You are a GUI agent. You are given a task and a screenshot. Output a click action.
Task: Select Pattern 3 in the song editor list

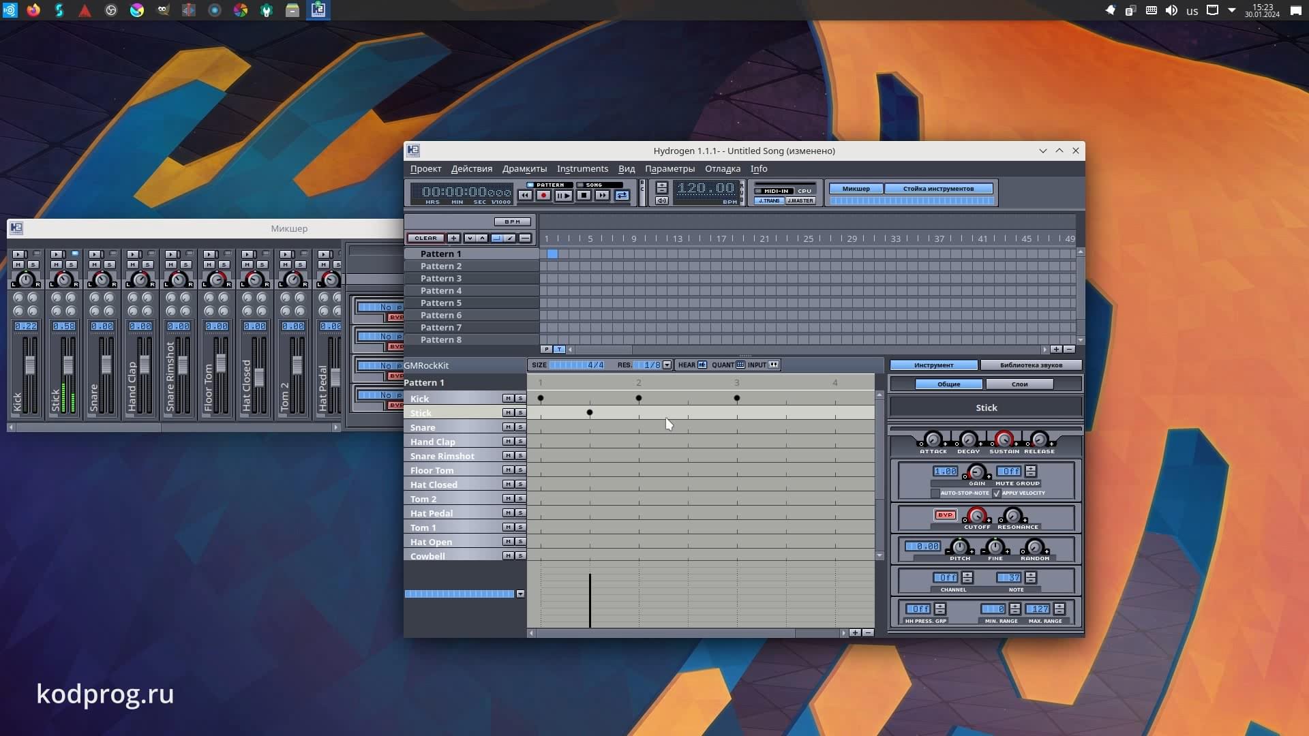(x=472, y=278)
